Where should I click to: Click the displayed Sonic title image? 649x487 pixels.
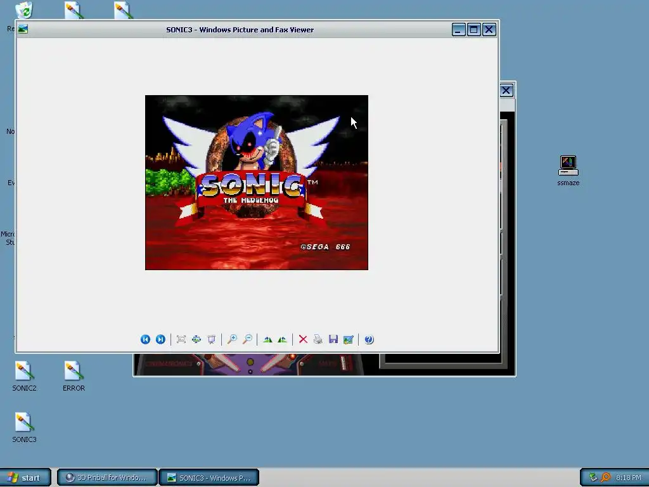pos(257,183)
